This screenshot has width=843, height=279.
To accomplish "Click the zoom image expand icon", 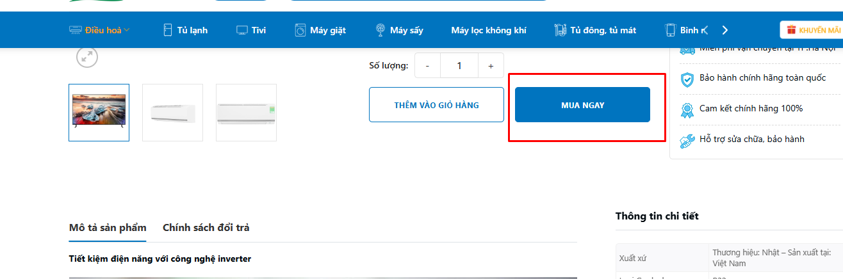I will pos(87,57).
